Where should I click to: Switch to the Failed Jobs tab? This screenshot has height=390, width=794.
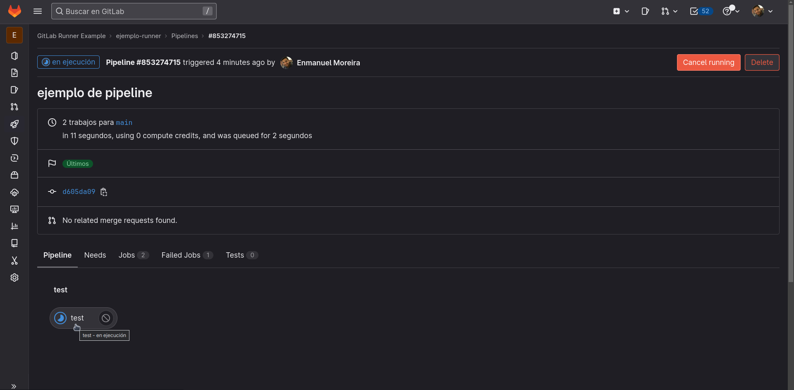coord(187,255)
